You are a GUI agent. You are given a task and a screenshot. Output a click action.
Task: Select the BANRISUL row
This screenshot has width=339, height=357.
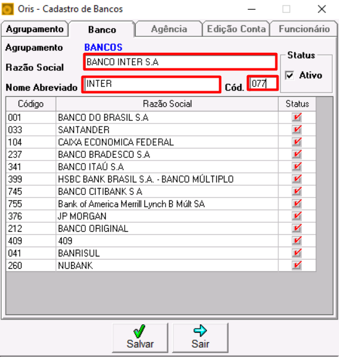click(x=161, y=253)
